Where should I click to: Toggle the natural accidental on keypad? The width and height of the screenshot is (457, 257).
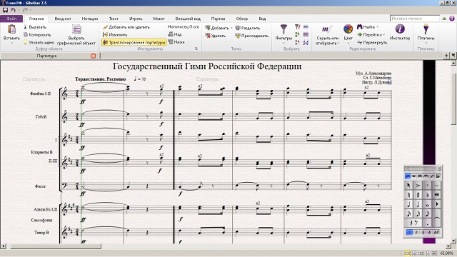tap(408, 195)
